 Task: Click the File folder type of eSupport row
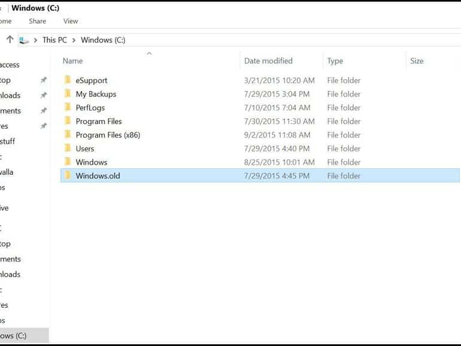point(344,81)
